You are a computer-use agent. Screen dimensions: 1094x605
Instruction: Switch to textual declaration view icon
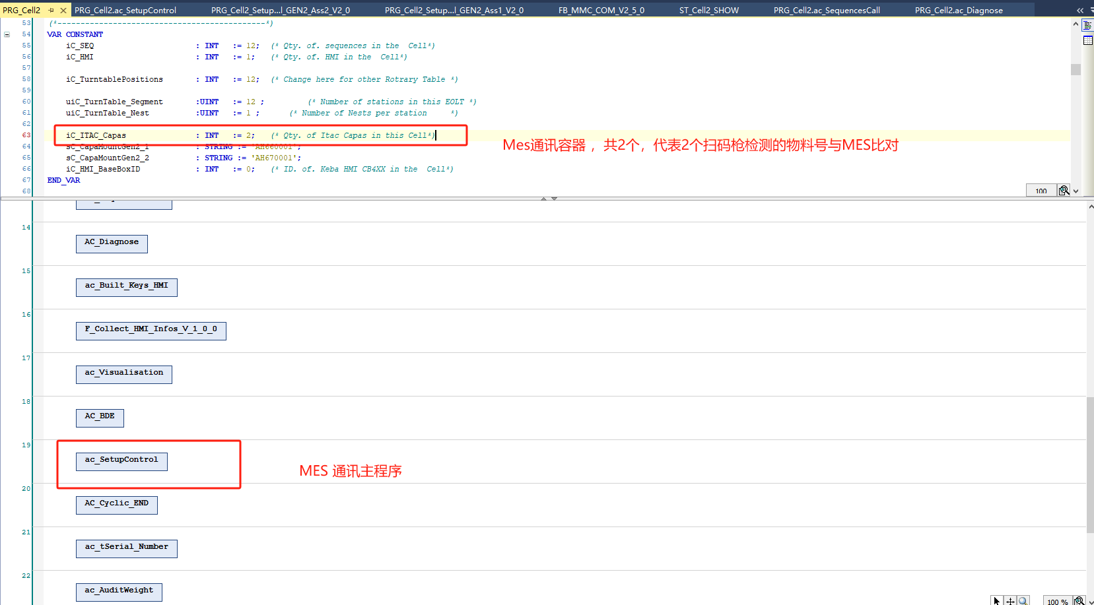tap(1088, 26)
